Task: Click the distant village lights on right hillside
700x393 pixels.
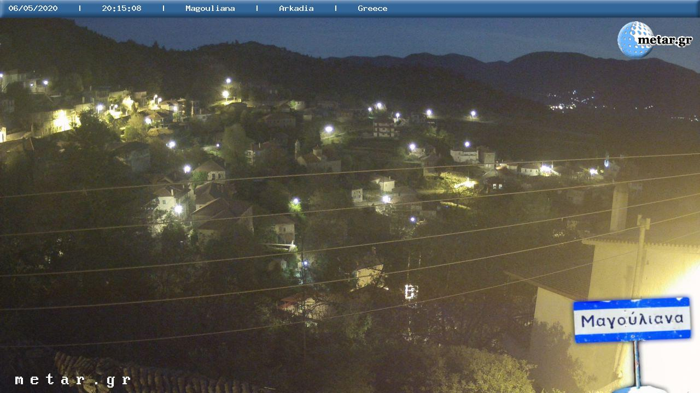Action: tap(571, 104)
